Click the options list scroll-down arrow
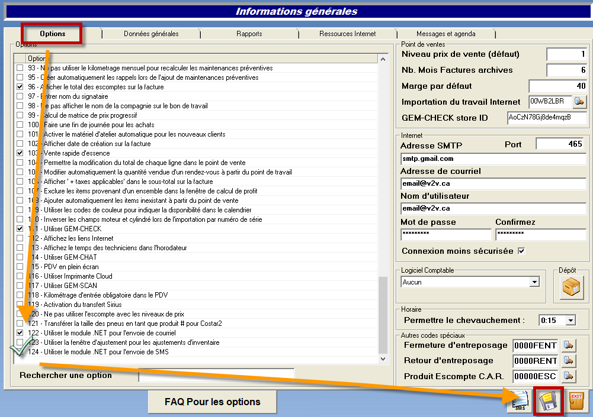The width and height of the screenshot is (593, 417). point(383,359)
